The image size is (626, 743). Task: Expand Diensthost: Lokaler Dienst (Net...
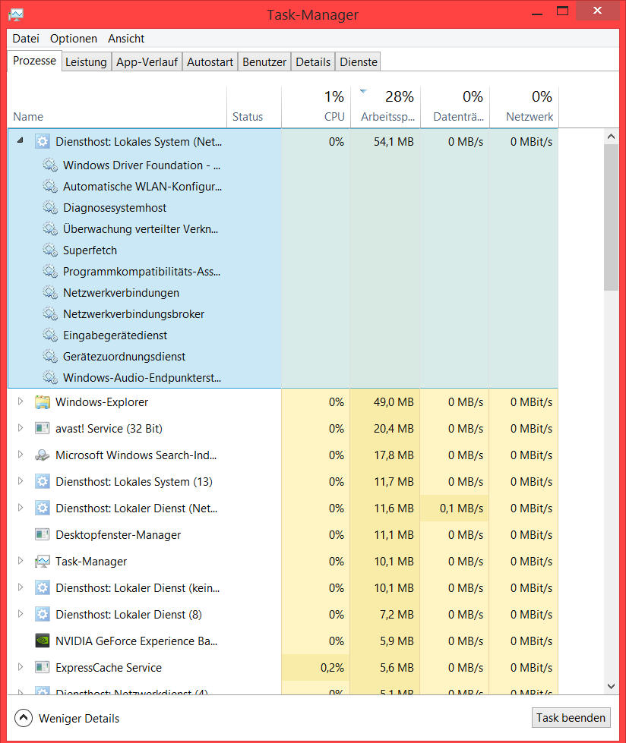21,508
